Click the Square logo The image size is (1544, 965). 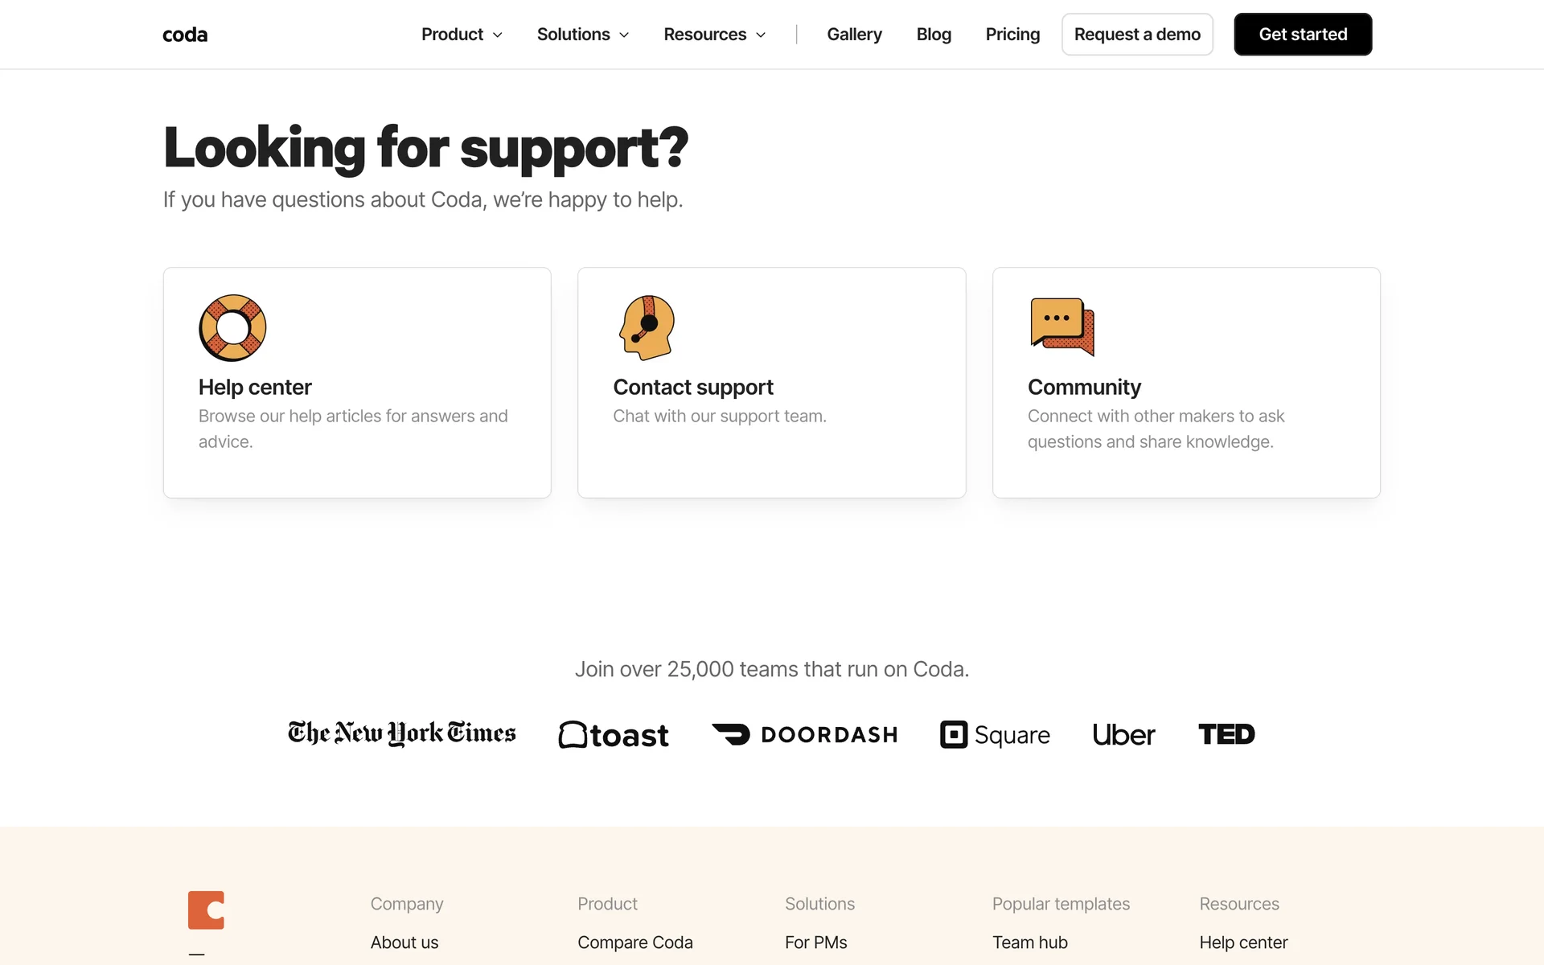click(x=995, y=734)
